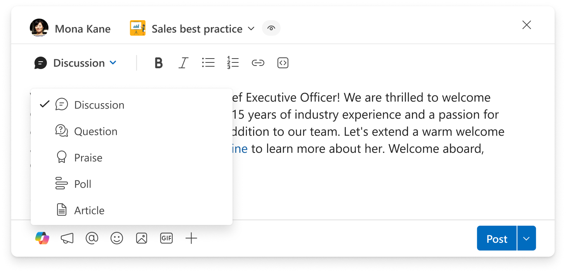Screen dimensions: 566x273
Task: Click the announcement megaphone icon
Action: tap(67, 238)
